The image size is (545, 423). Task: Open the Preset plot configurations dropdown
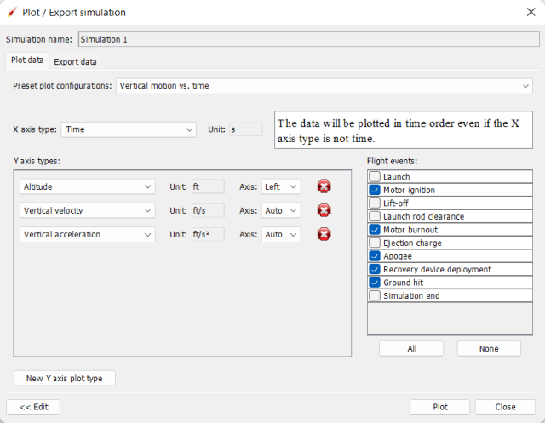pyautogui.click(x=323, y=86)
